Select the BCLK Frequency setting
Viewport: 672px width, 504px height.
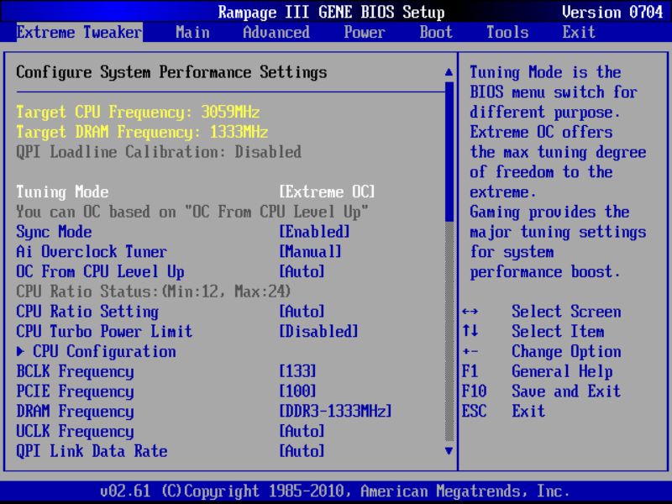[x=75, y=371]
